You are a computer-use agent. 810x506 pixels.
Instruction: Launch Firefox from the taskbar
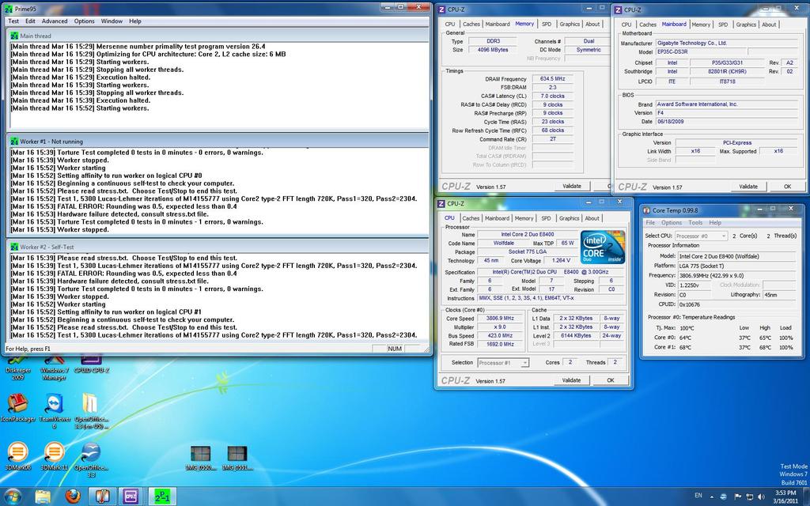click(73, 497)
